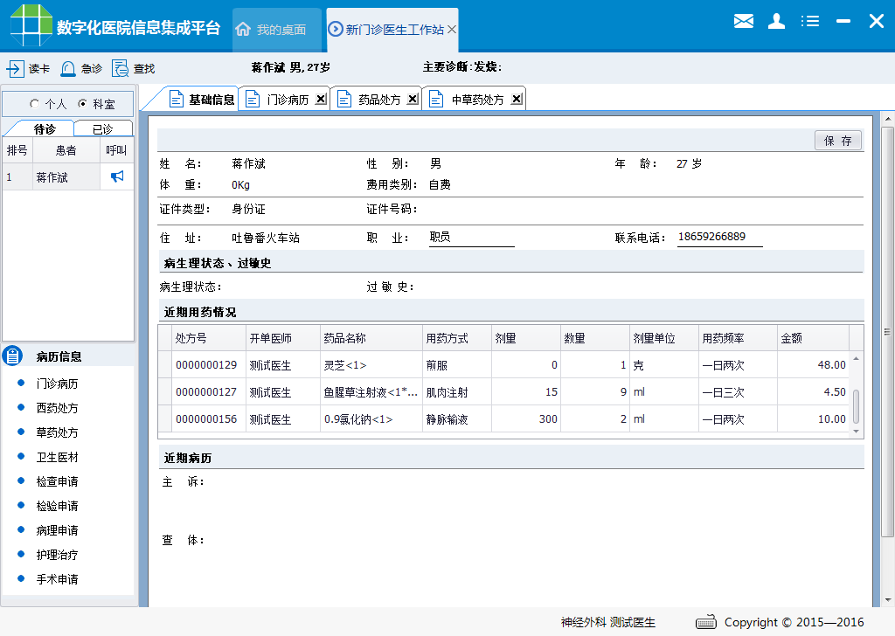Open the menu list icon top right
This screenshot has width=895, height=636.
pos(809,21)
